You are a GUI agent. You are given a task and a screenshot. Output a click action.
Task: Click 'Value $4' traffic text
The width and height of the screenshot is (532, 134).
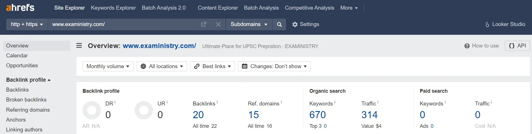[371, 126]
